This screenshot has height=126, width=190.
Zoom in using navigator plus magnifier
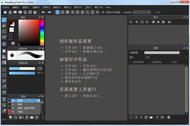(x=137, y=22)
